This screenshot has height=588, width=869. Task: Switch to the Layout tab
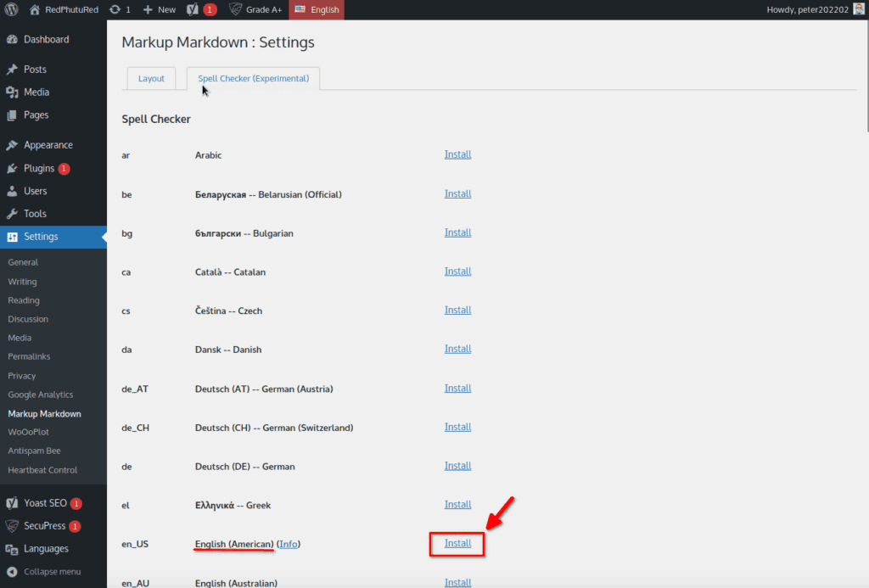[x=151, y=78]
